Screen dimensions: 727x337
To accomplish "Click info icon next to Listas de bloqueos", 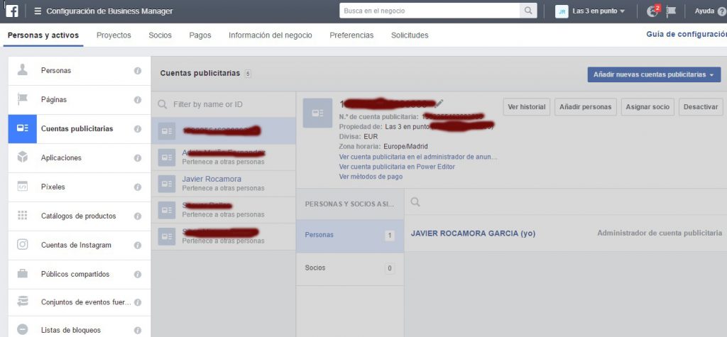I will tap(138, 331).
